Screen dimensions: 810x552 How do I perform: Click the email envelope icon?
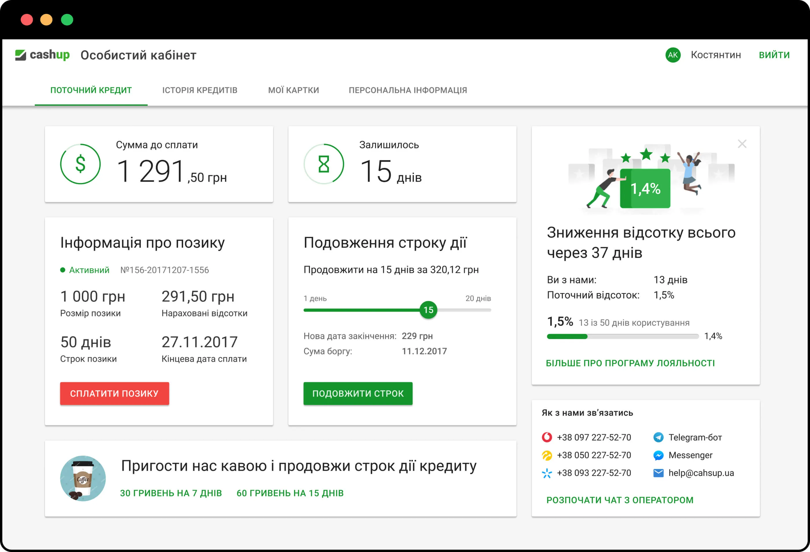658,473
